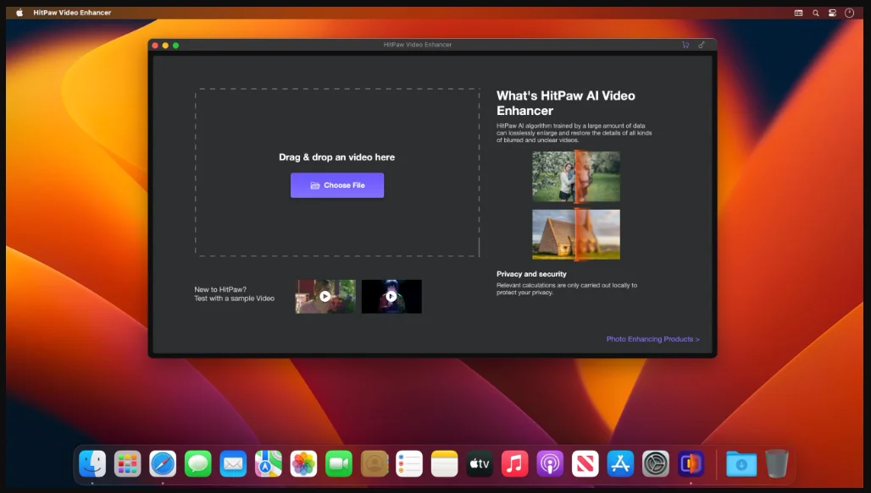Play the dark second sample video

(x=391, y=296)
